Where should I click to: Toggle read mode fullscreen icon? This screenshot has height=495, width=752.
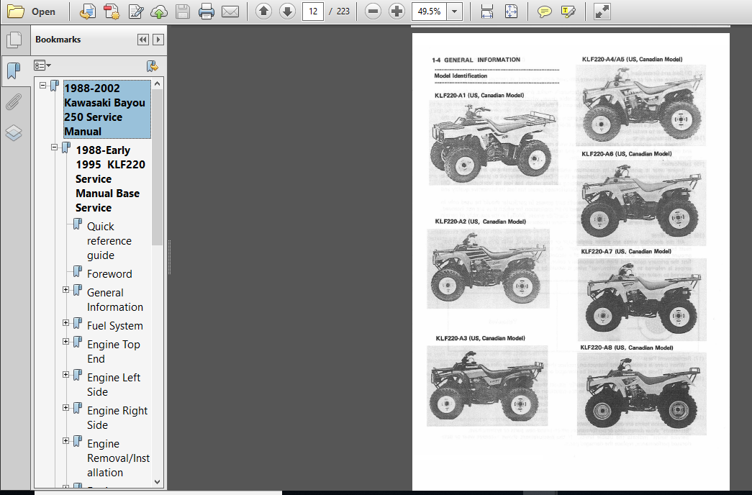tap(602, 11)
